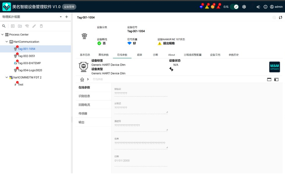Switch to the 基本信息 tab
Image resolution: width=285 pixels, height=174 pixels.
coord(85,55)
